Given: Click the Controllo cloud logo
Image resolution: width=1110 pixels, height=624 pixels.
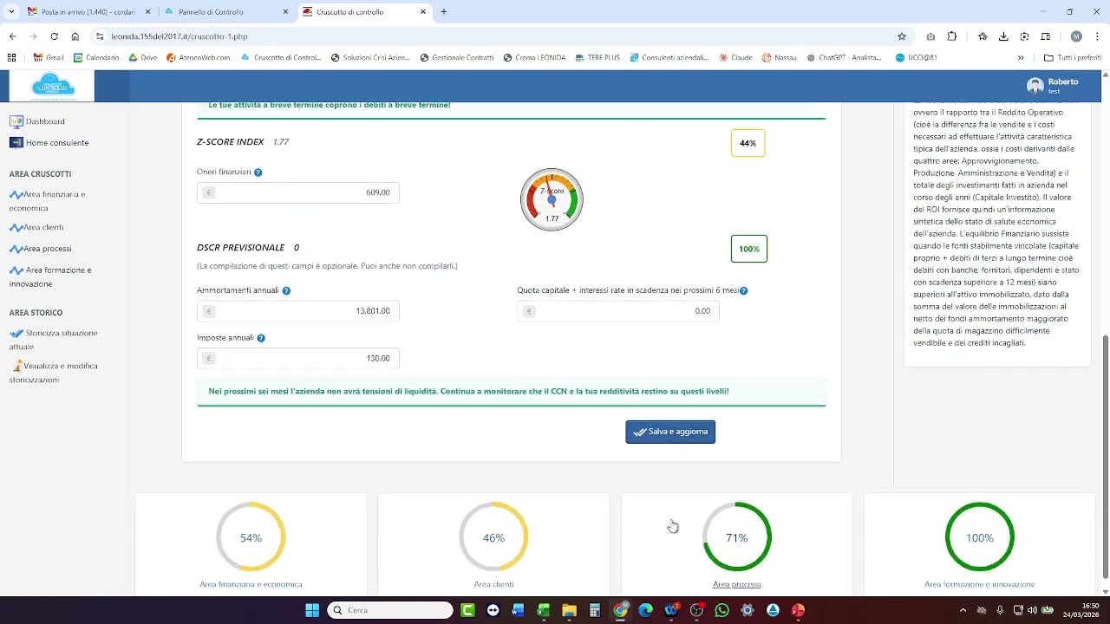Looking at the screenshot, I should pos(53,86).
